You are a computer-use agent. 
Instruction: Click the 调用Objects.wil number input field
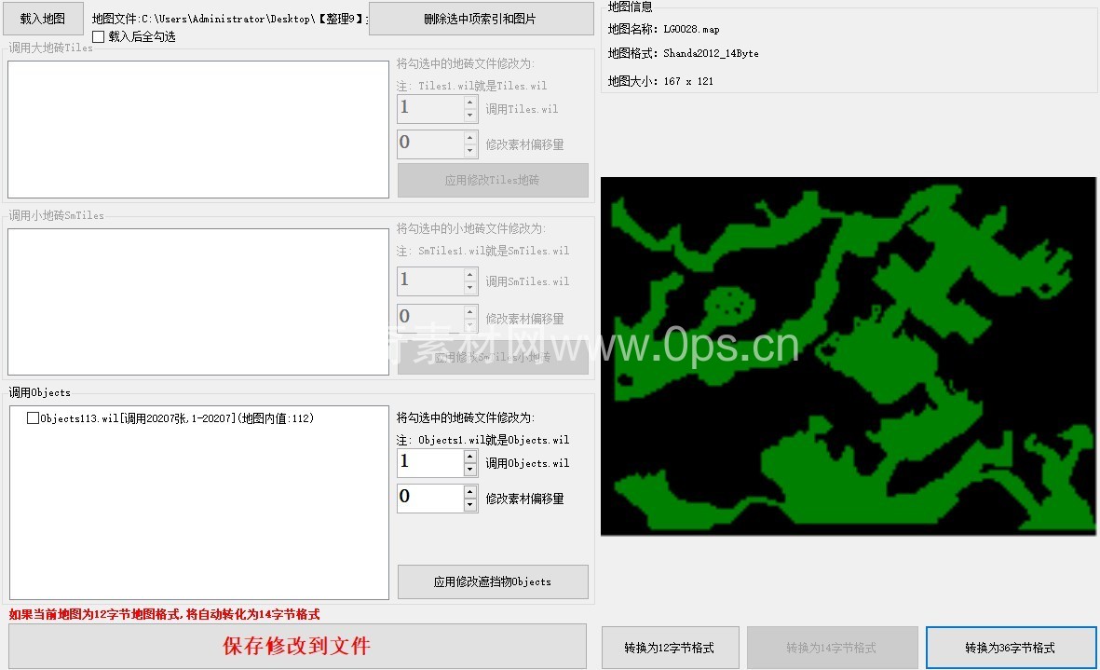[x=429, y=463]
